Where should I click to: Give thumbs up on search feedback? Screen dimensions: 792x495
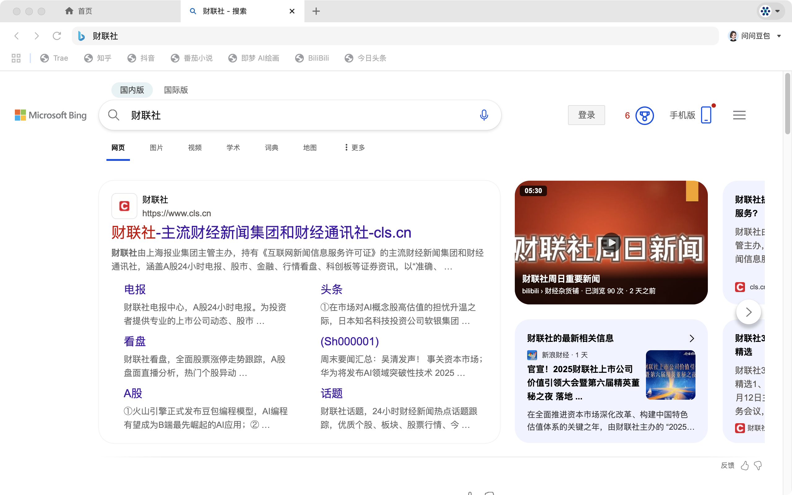pyautogui.click(x=745, y=465)
